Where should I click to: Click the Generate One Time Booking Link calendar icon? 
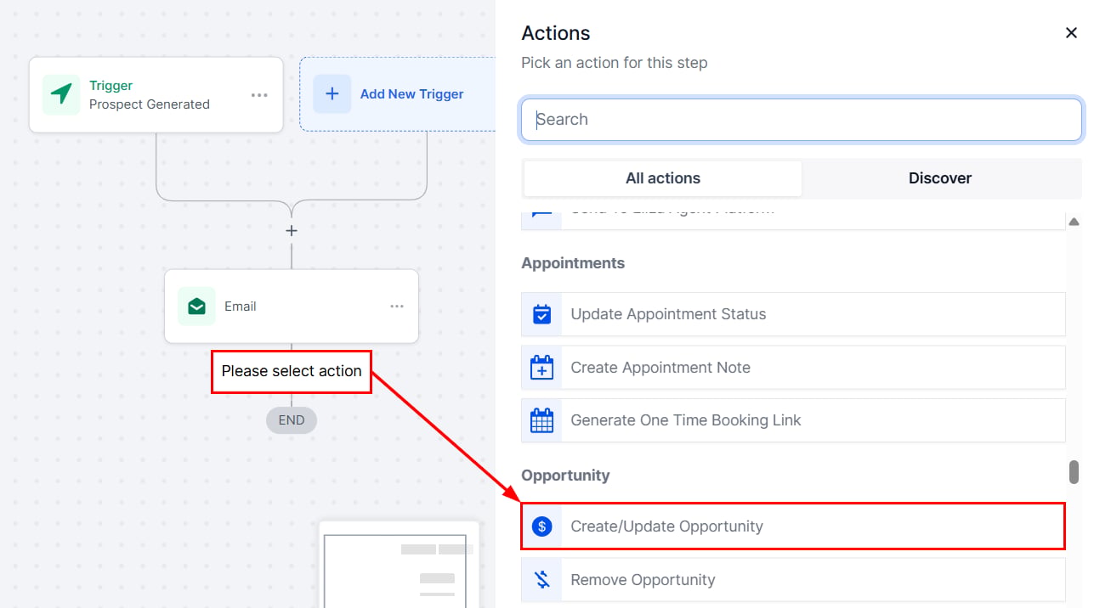coord(541,420)
